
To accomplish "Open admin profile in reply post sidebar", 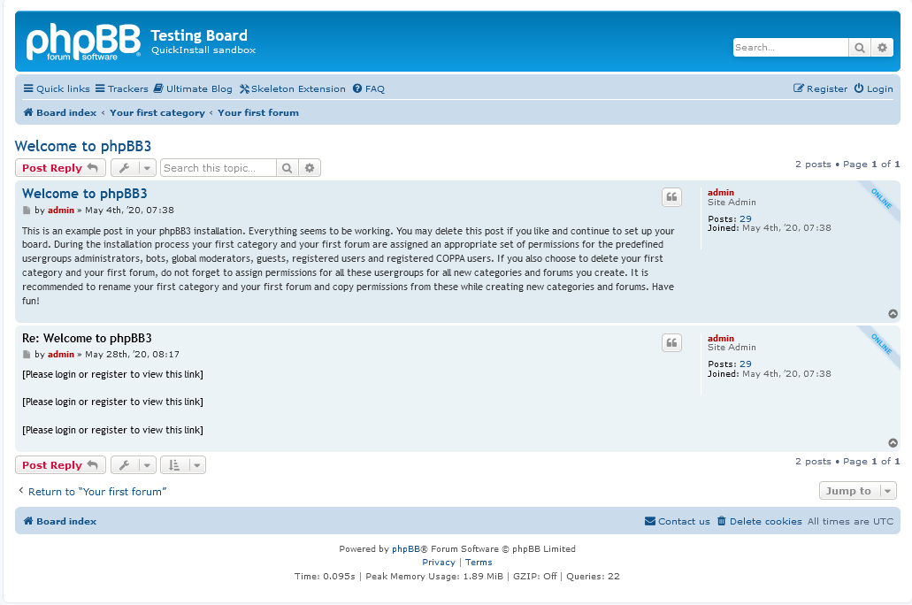I will coord(721,338).
